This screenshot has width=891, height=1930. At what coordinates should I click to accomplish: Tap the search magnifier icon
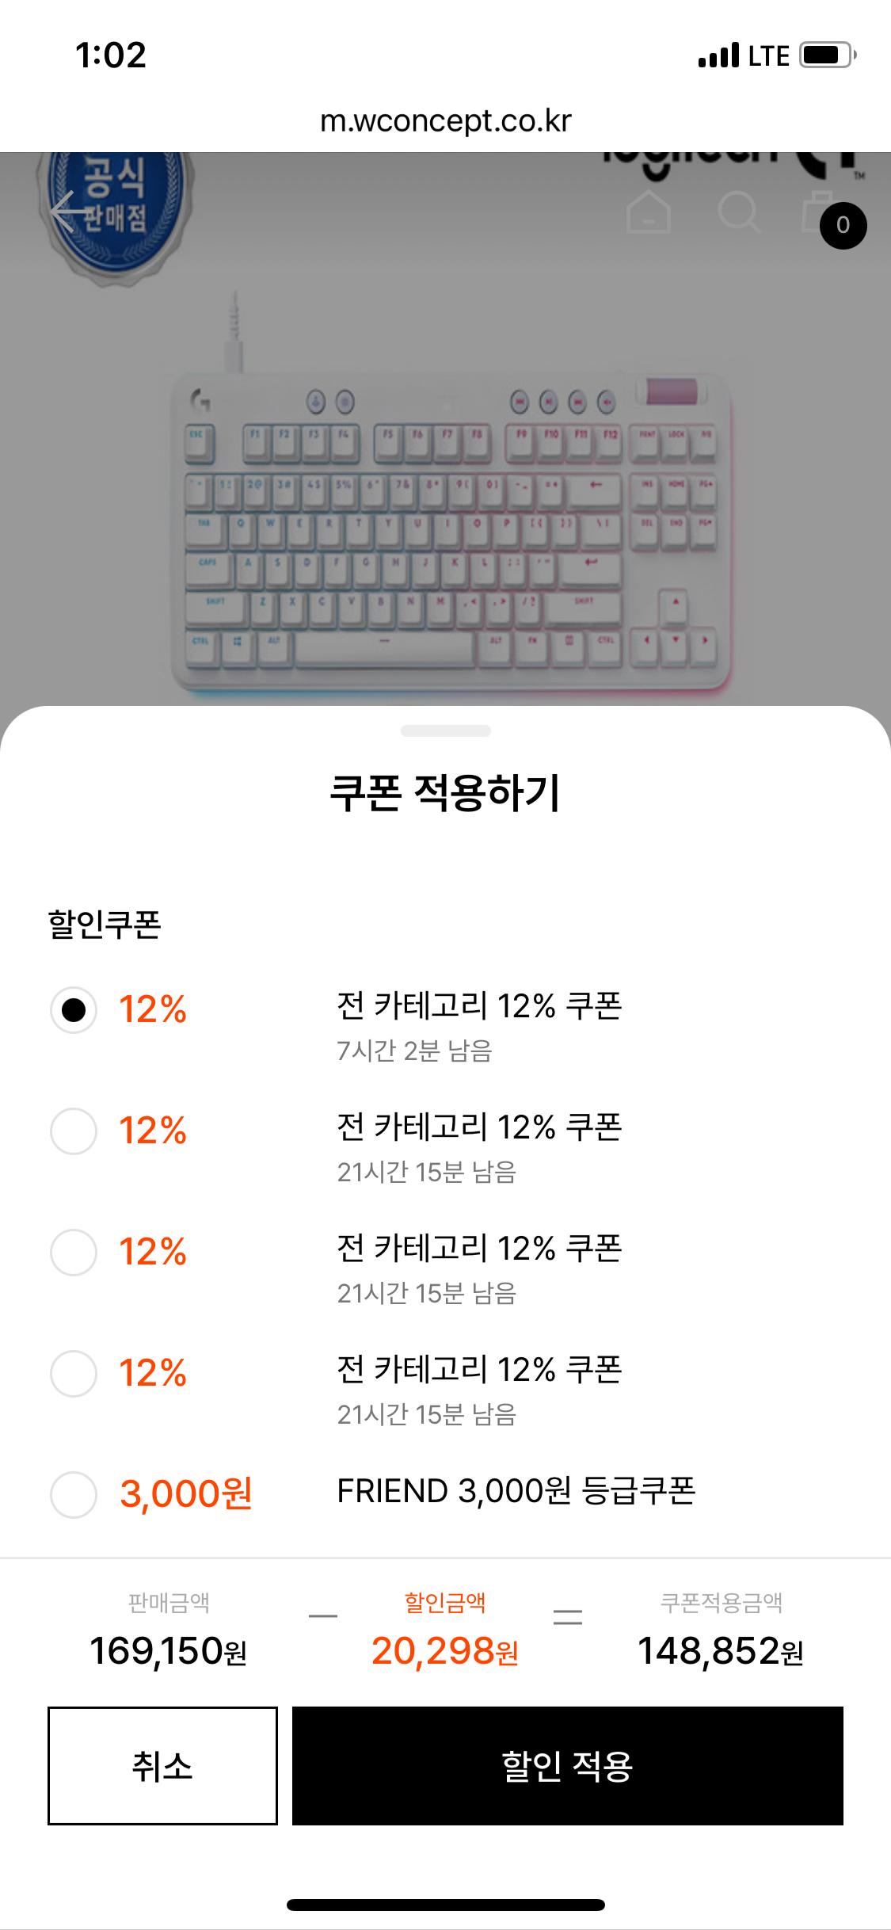(x=738, y=212)
